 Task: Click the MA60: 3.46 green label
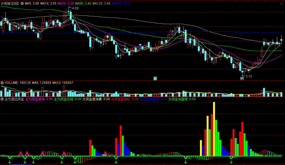tap(83, 3)
